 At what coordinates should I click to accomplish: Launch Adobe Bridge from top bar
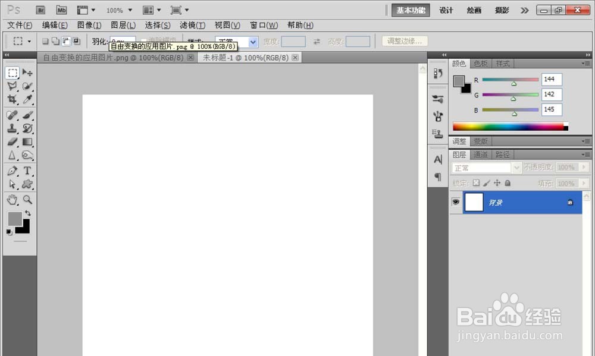40,10
